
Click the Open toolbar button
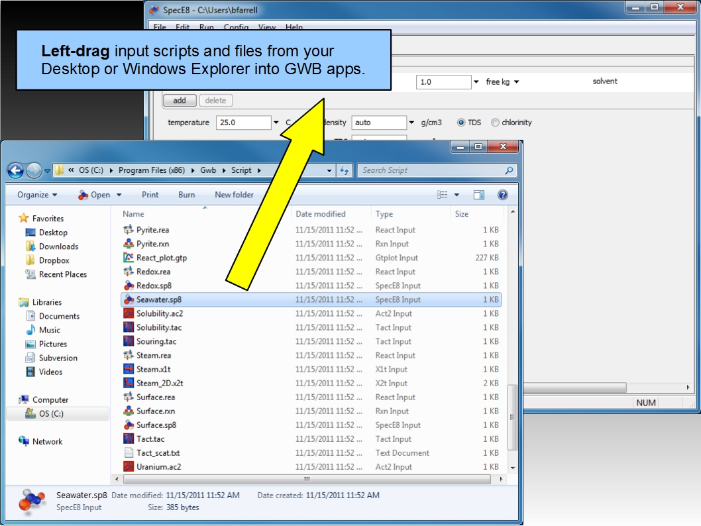(95, 195)
